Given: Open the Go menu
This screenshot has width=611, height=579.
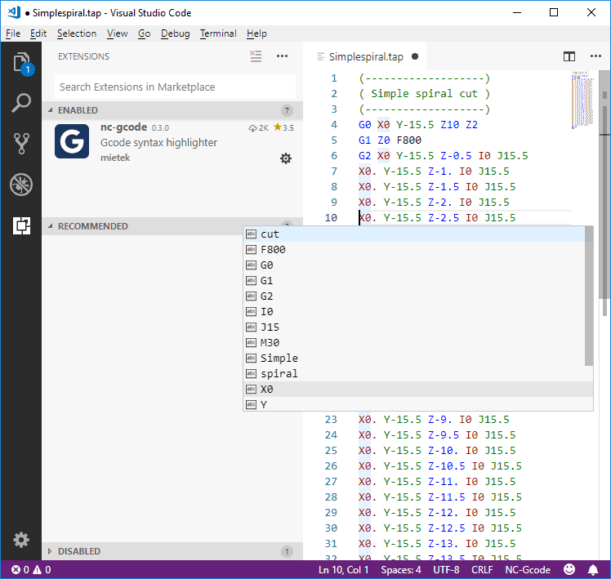Looking at the screenshot, I should click(145, 33).
